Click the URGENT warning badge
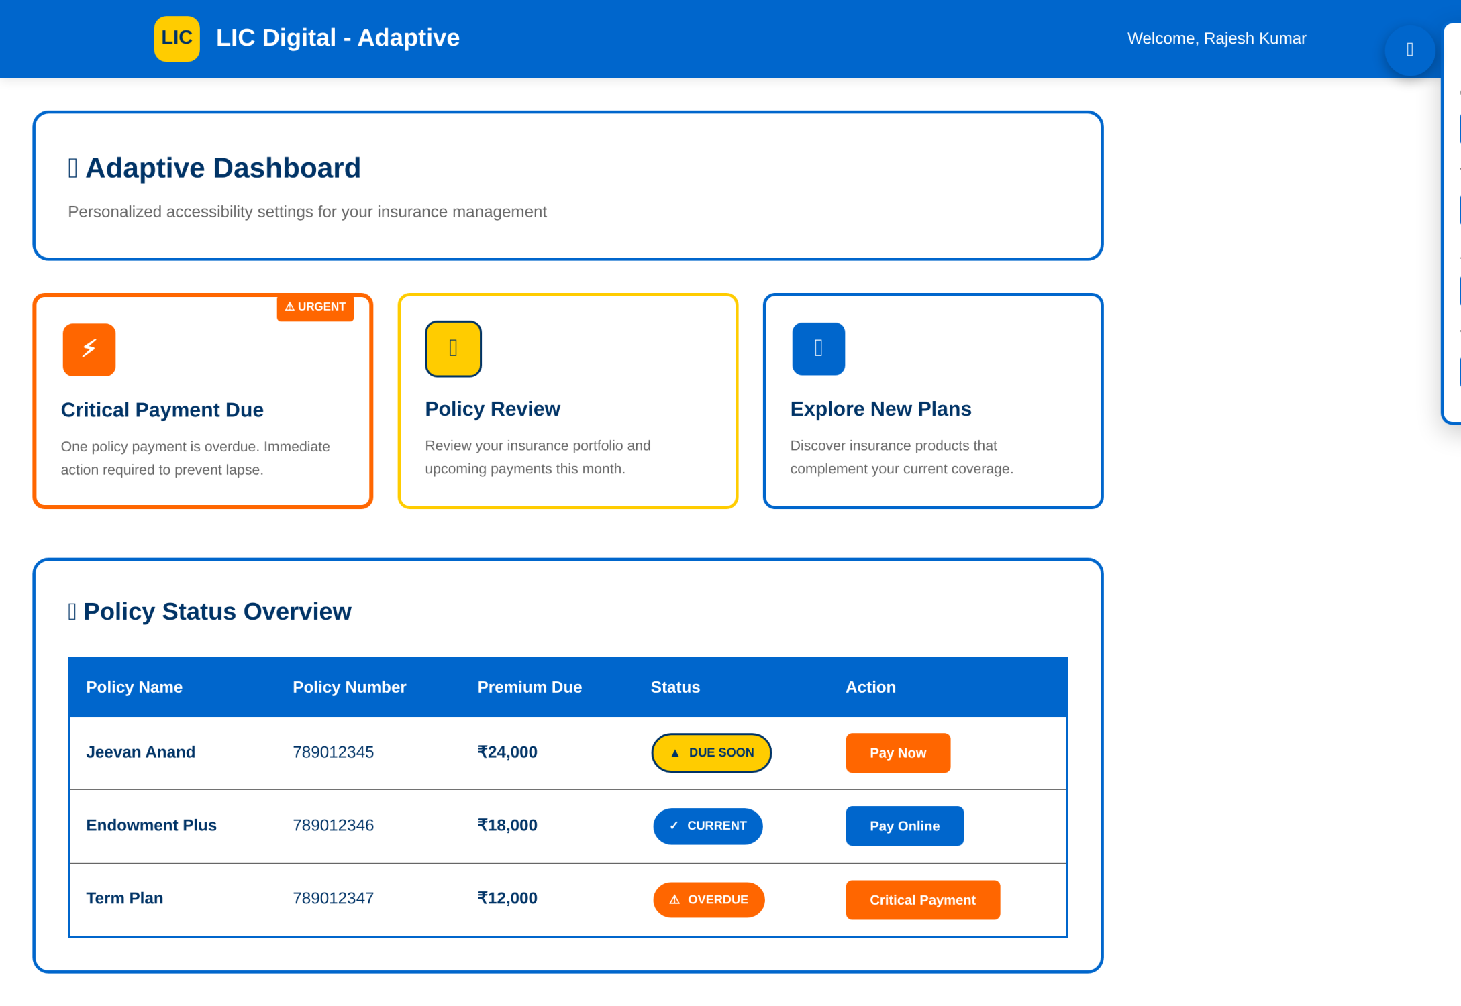The width and height of the screenshot is (1461, 1006). coord(315,307)
